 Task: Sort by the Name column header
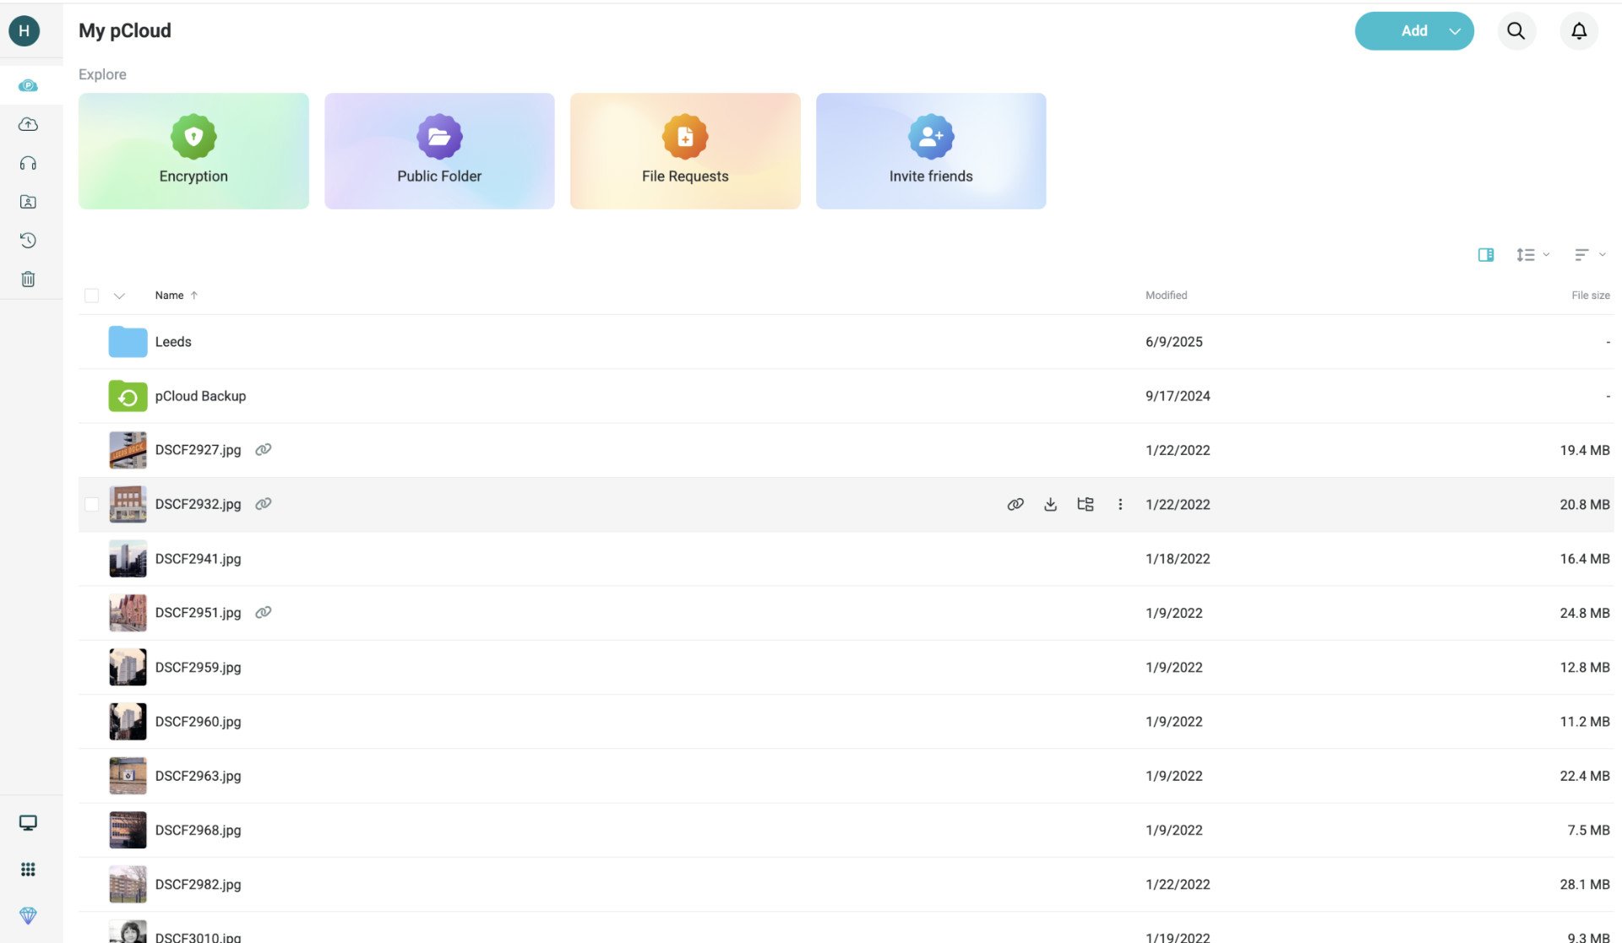(176, 295)
